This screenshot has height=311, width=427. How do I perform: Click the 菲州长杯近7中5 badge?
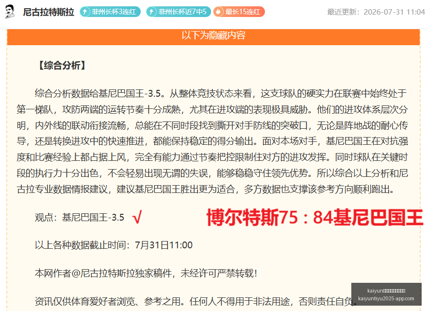point(179,12)
